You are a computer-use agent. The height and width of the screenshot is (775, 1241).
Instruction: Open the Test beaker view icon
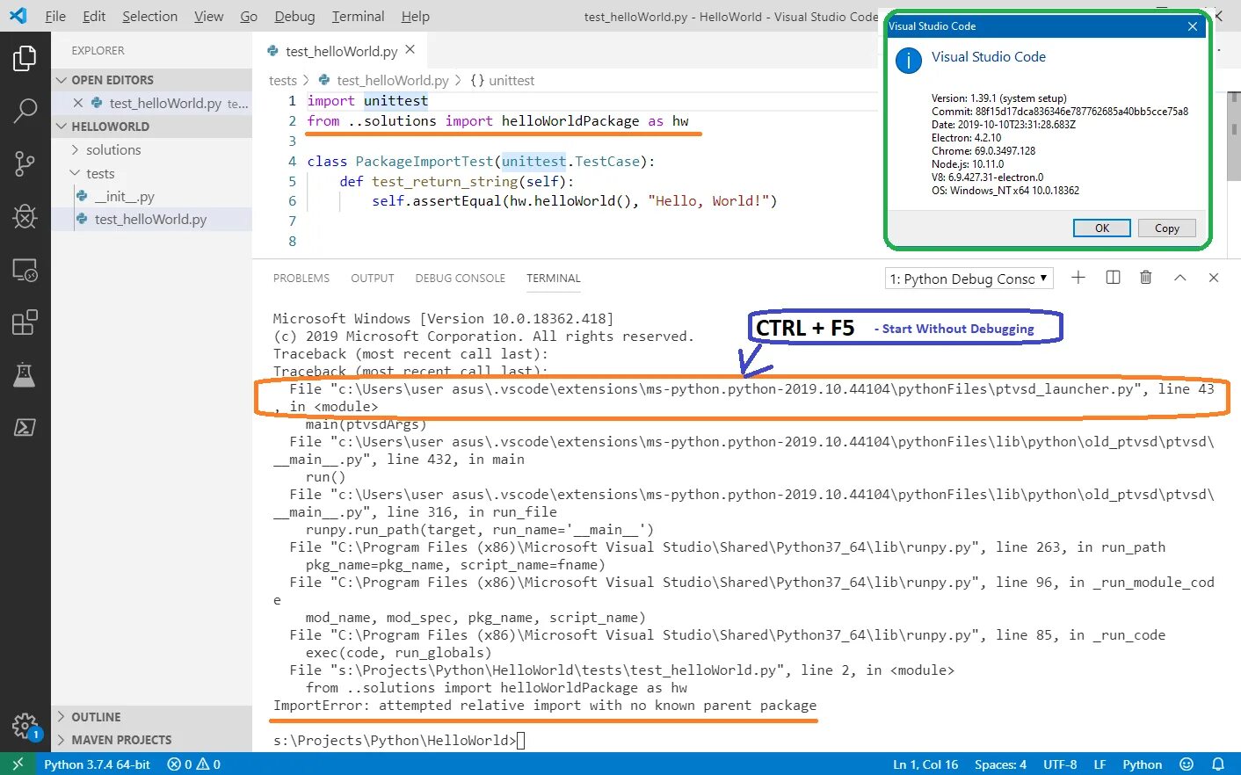point(25,375)
